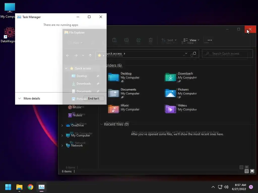Open the Windows Start menu
Viewport: 258px width, 193px height.
(8, 187)
